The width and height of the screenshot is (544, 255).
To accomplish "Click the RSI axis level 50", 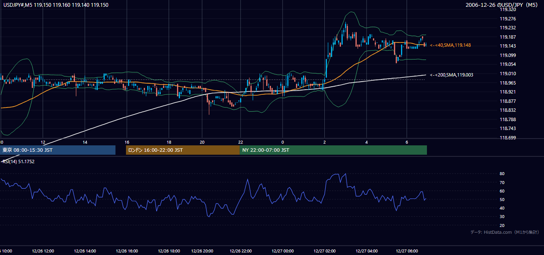I will (502, 199).
